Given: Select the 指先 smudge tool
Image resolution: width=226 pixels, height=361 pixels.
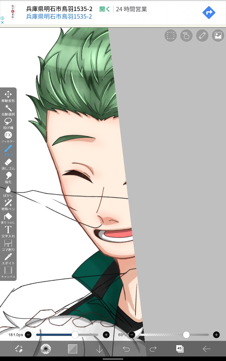Looking at the screenshot, I should [x=8, y=178].
